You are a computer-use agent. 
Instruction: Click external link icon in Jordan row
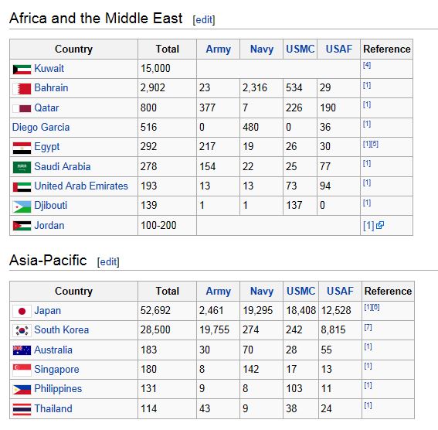point(380,225)
